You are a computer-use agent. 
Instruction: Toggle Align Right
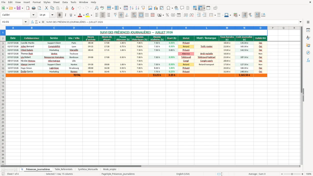point(108,15)
